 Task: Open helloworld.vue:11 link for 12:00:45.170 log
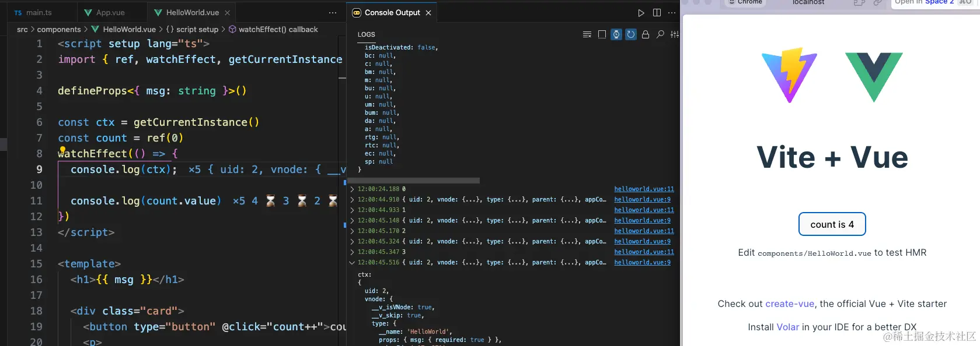[x=644, y=231]
